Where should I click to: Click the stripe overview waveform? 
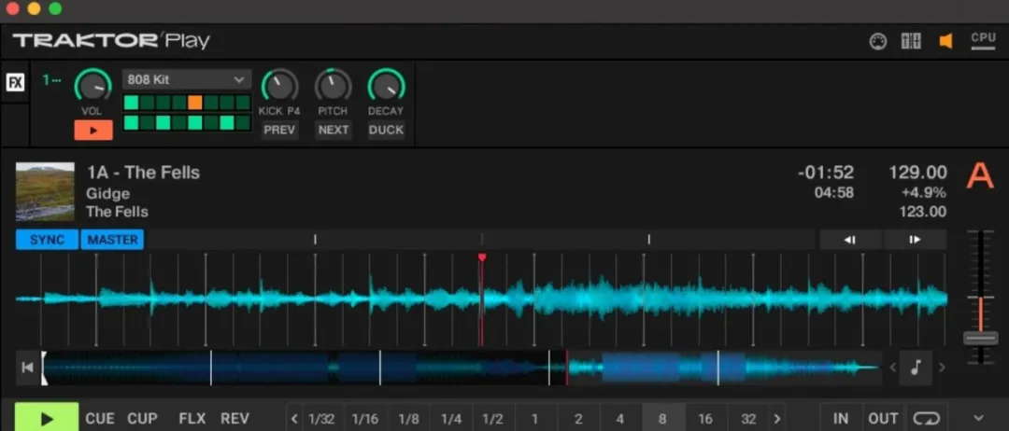tap(461, 368)
